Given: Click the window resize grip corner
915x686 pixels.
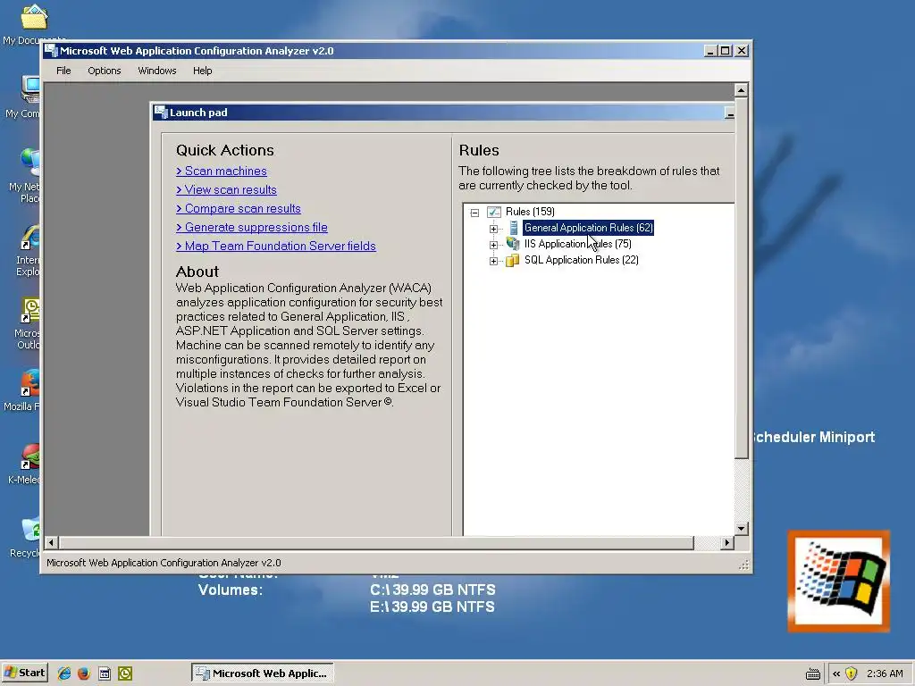Looking at the screenshot, I should 743,565.
